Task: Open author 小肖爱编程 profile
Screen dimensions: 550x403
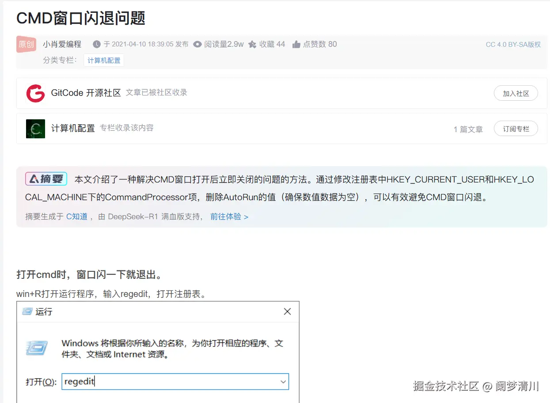Action: click(62, 44)
